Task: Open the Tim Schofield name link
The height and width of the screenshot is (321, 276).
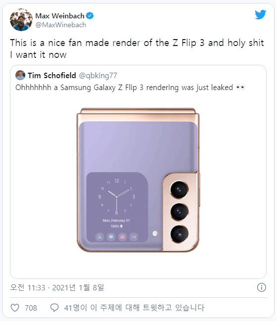Action: click(x=52, y=76)
